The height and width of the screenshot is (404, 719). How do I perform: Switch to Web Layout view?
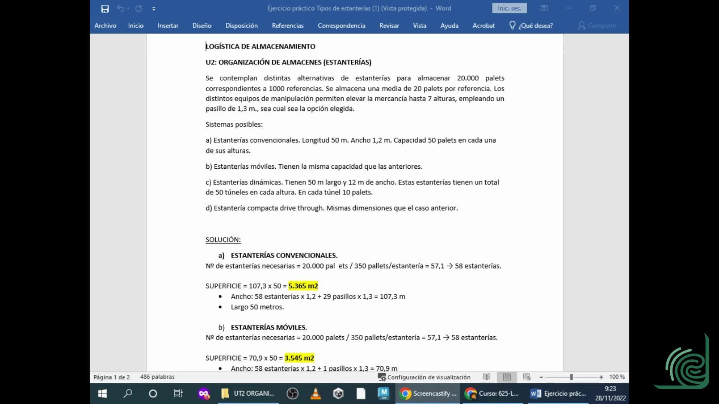tap(527, 377)
